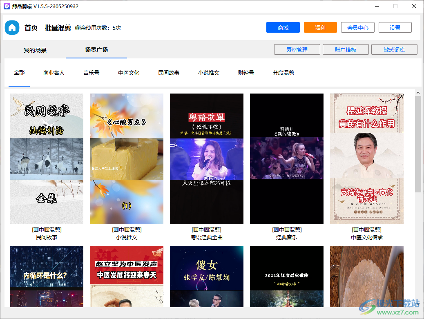Screen dimensions: 424x319
Task: Select the 中医文化 category
Action: point(129,73)
